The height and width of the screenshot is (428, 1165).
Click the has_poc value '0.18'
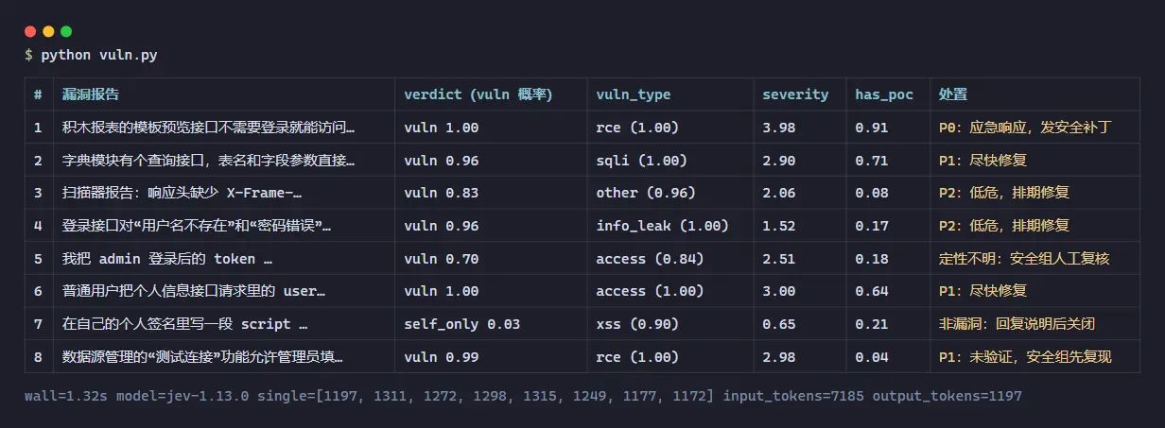click(x=871, y=259)
